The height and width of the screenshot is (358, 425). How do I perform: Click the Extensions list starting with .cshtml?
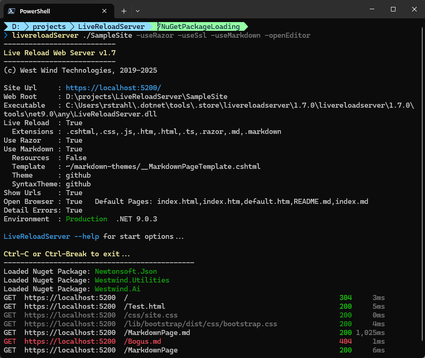coord(174,132)
